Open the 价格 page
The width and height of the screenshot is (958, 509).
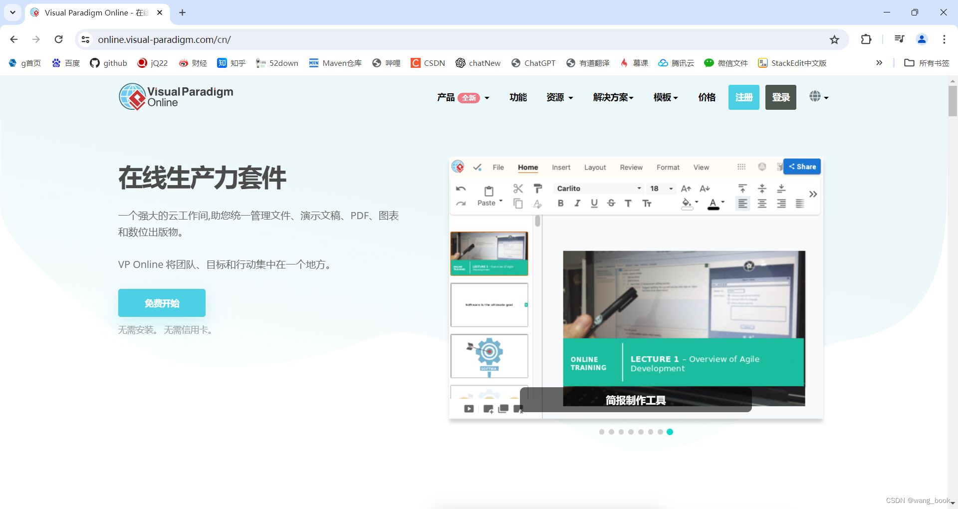pyautogui.click(x=707, y=97)
